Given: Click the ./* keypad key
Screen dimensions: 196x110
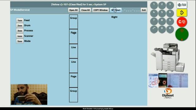Looking at the screenshot, I should [154, 29].
